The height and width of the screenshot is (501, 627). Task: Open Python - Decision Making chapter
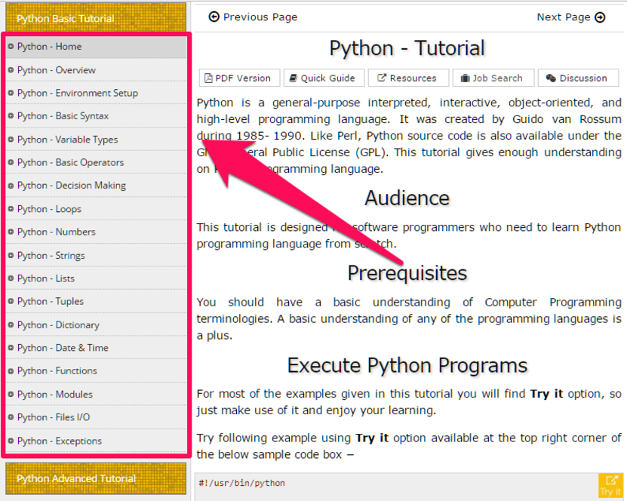tap(97, 186)
